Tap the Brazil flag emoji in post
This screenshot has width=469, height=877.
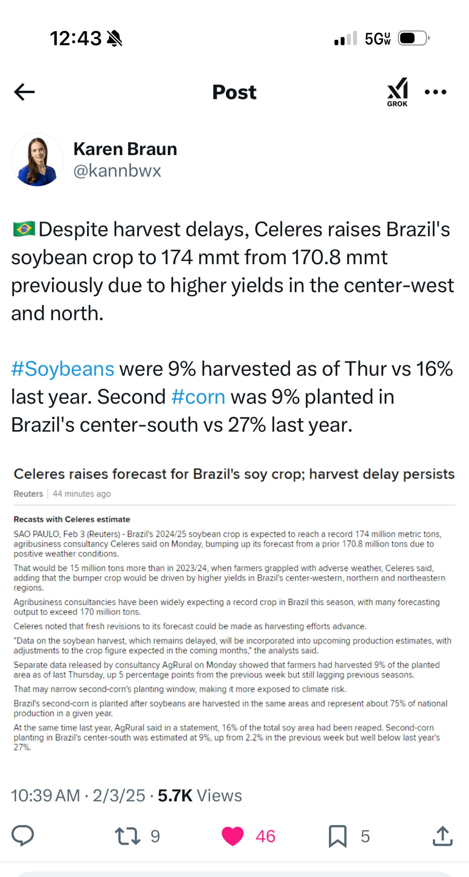click(24, 229)
